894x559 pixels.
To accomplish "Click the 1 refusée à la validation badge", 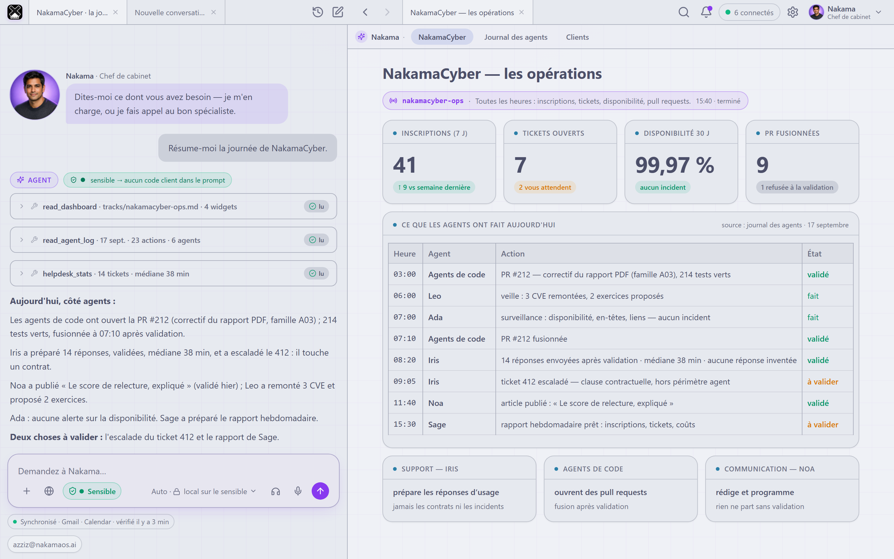I will pos(797,187).
